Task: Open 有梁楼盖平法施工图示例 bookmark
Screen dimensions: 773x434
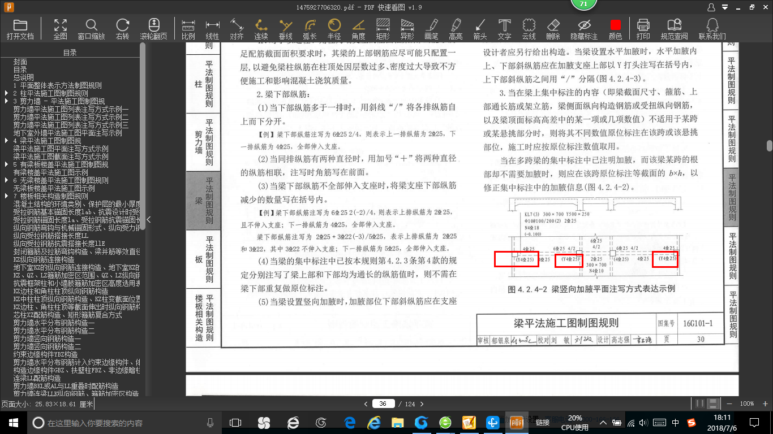Action: (x=51, y=172)
